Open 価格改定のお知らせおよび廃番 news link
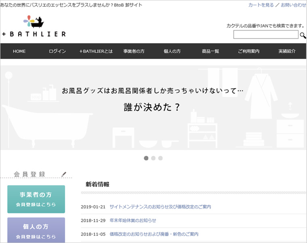Image resolution: width=307 pixels, height=243 pixels. (x=154, y=234)
